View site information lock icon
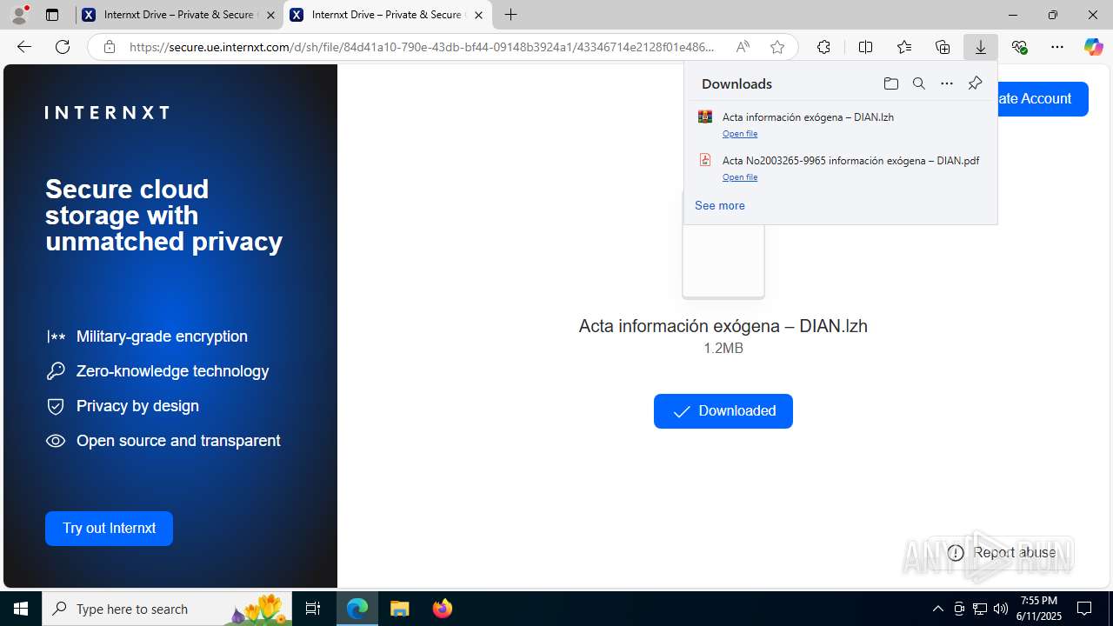 tap(110, 47)
